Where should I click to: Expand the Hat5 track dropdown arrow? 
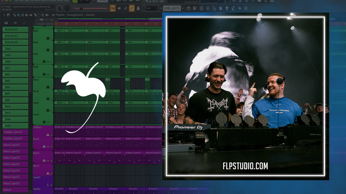[48, 62]
